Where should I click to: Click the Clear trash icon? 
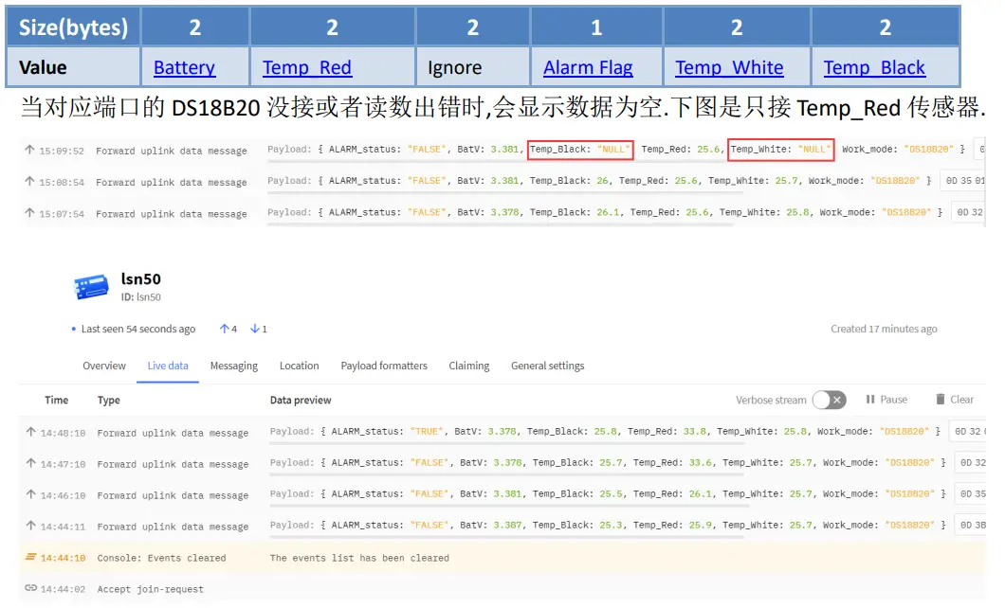pos(941,400)
